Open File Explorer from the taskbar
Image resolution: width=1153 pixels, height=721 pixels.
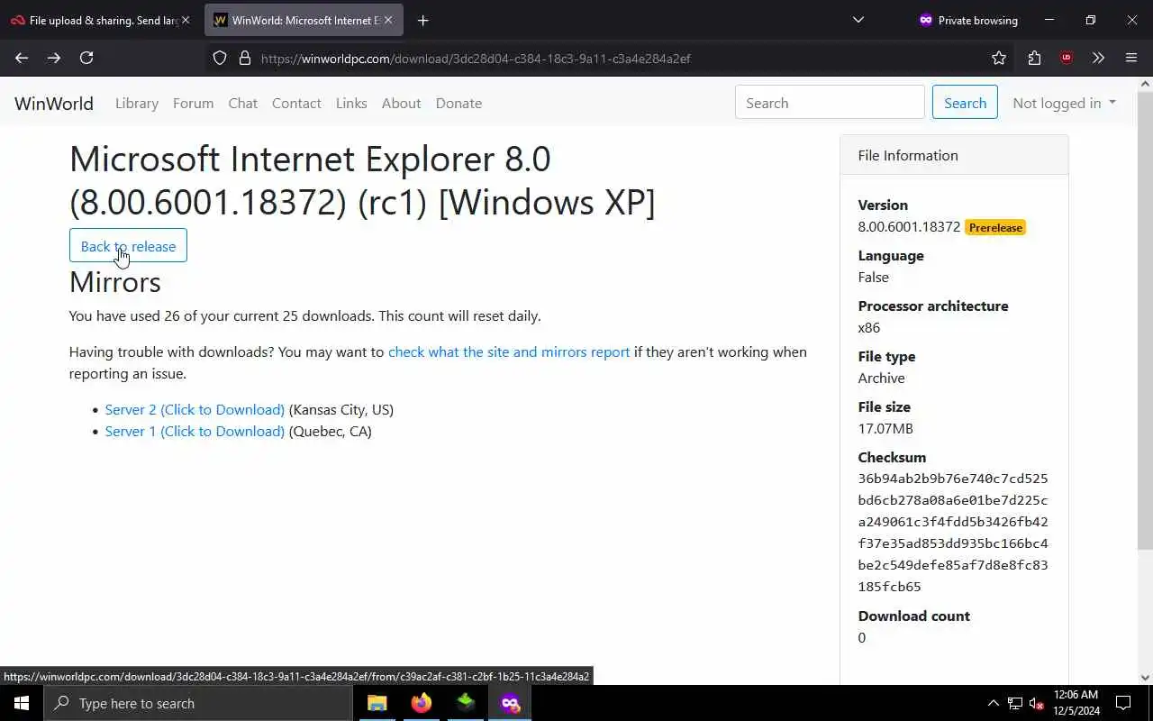click(x=377, y=703)
